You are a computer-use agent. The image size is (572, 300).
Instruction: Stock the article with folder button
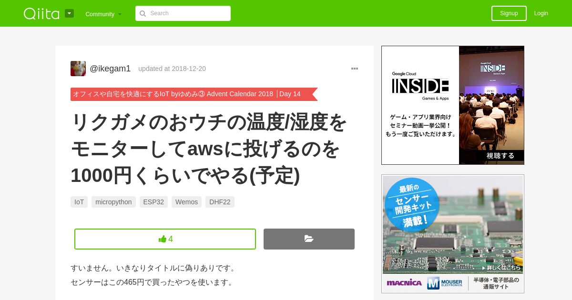[x=309, y=239]
